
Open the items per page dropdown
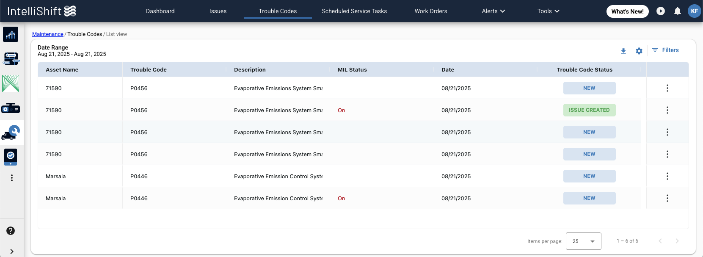pyautogui.click(x=583, y=241)
